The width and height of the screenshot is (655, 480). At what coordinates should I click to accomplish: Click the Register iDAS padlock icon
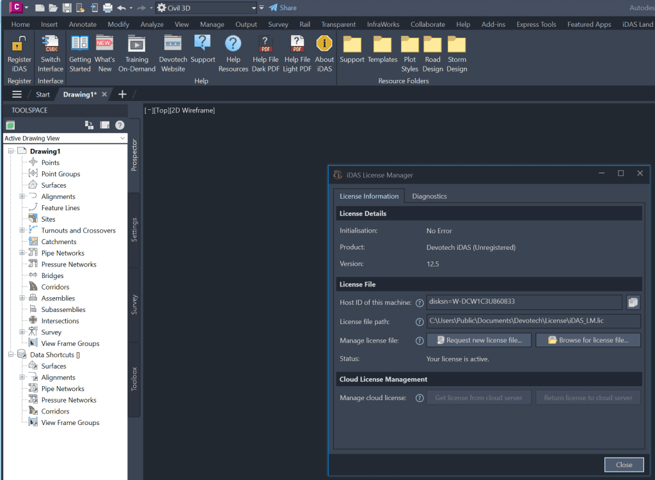coord(19,45)
